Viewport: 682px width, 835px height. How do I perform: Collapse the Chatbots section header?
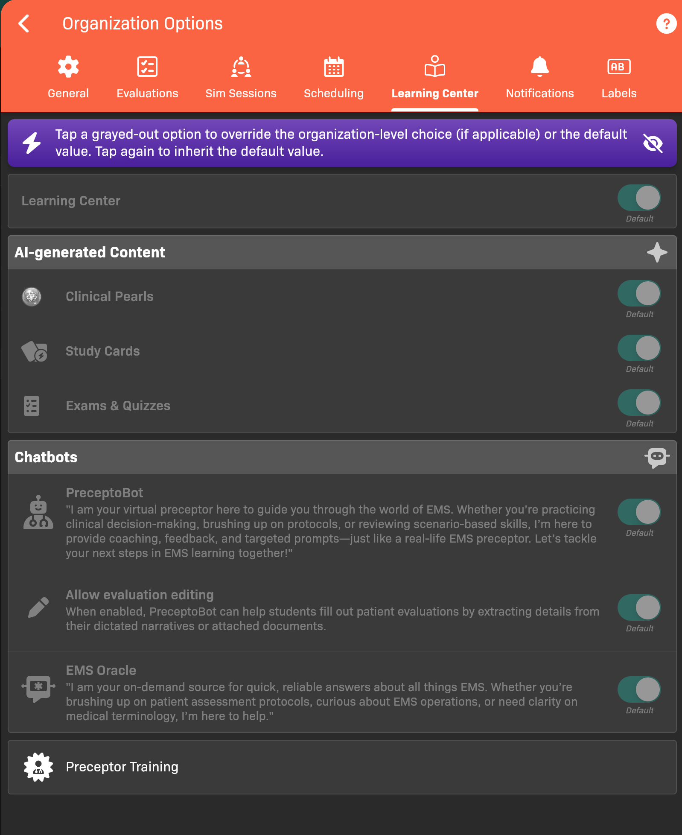(299, 457)
